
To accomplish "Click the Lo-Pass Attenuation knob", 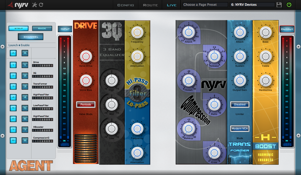I will (x=137, y=153).
